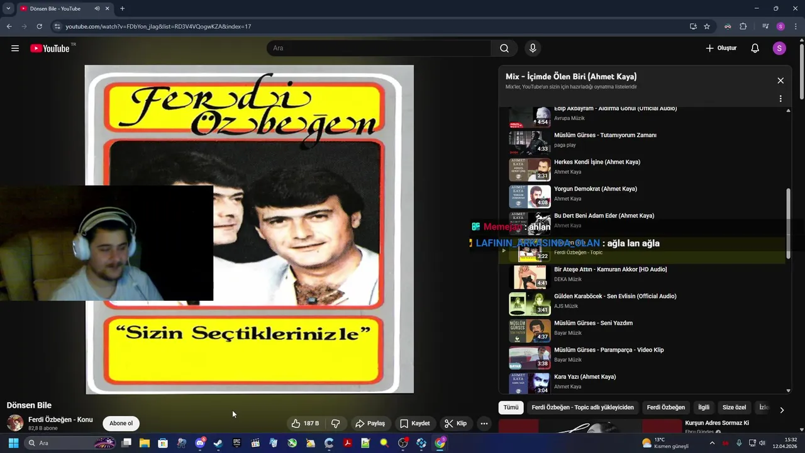Click the Paylaş share button
805x453 pixels.
(370, 423)
